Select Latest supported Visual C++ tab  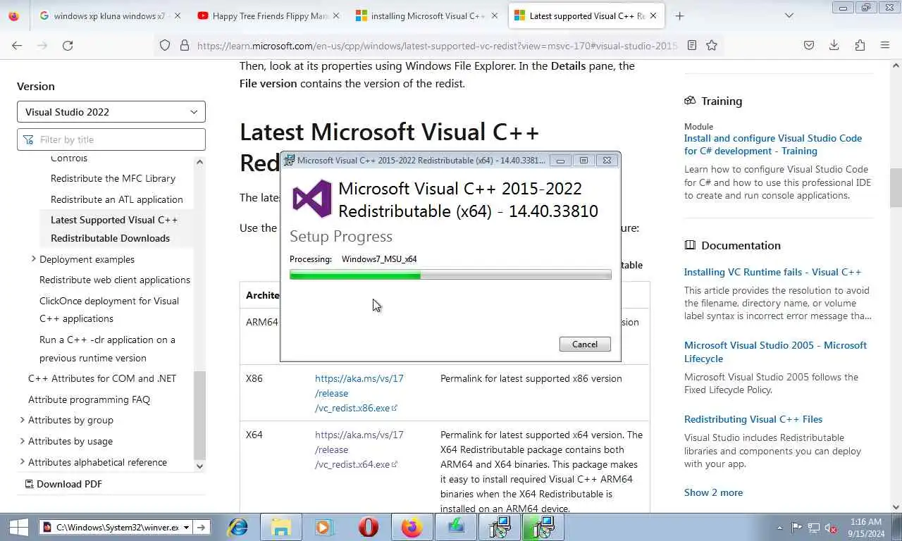pyautogui.click(x=586, y=15)
